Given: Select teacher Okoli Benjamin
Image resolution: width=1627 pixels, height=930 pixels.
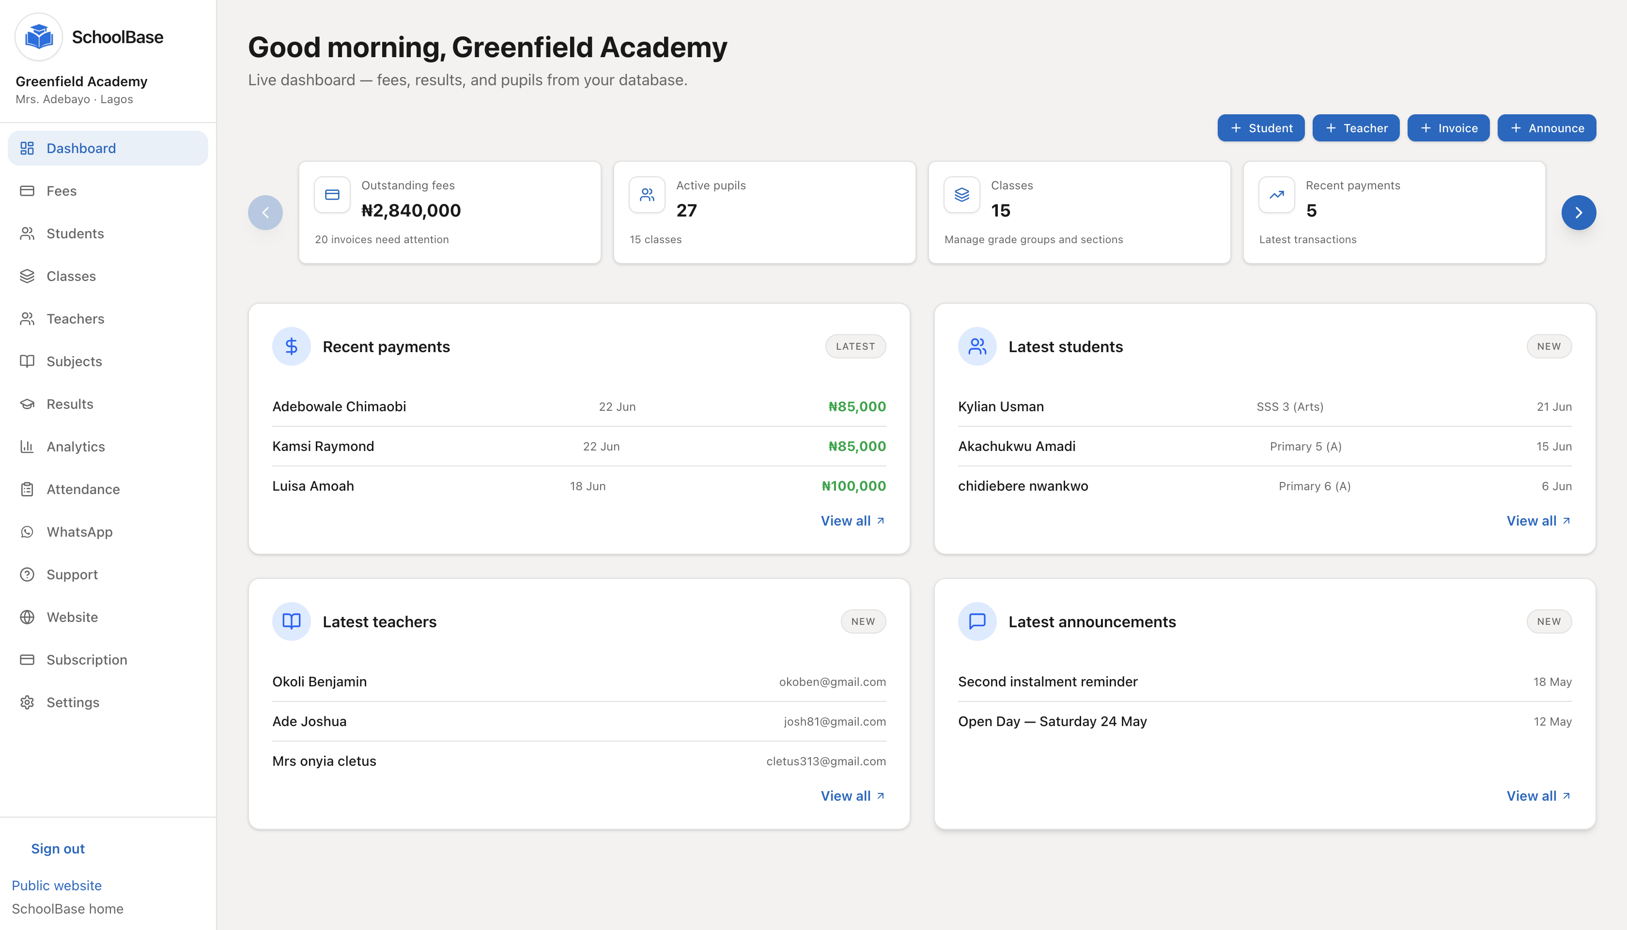Looking at the screenshot, I should 579,682.
